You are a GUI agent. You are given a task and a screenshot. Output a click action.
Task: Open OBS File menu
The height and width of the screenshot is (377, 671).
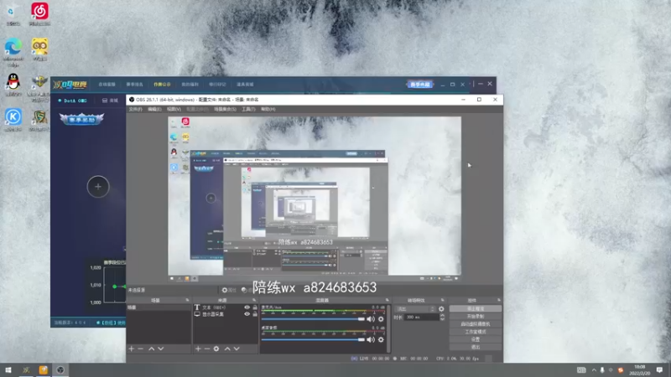click(x=135, y=110)
